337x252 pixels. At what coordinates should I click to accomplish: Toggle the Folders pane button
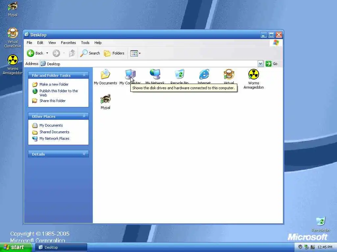114,53
